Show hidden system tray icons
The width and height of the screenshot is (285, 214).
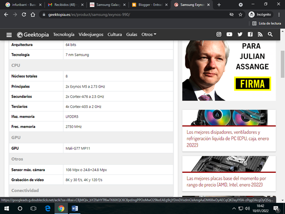click(x=234, y=208)
